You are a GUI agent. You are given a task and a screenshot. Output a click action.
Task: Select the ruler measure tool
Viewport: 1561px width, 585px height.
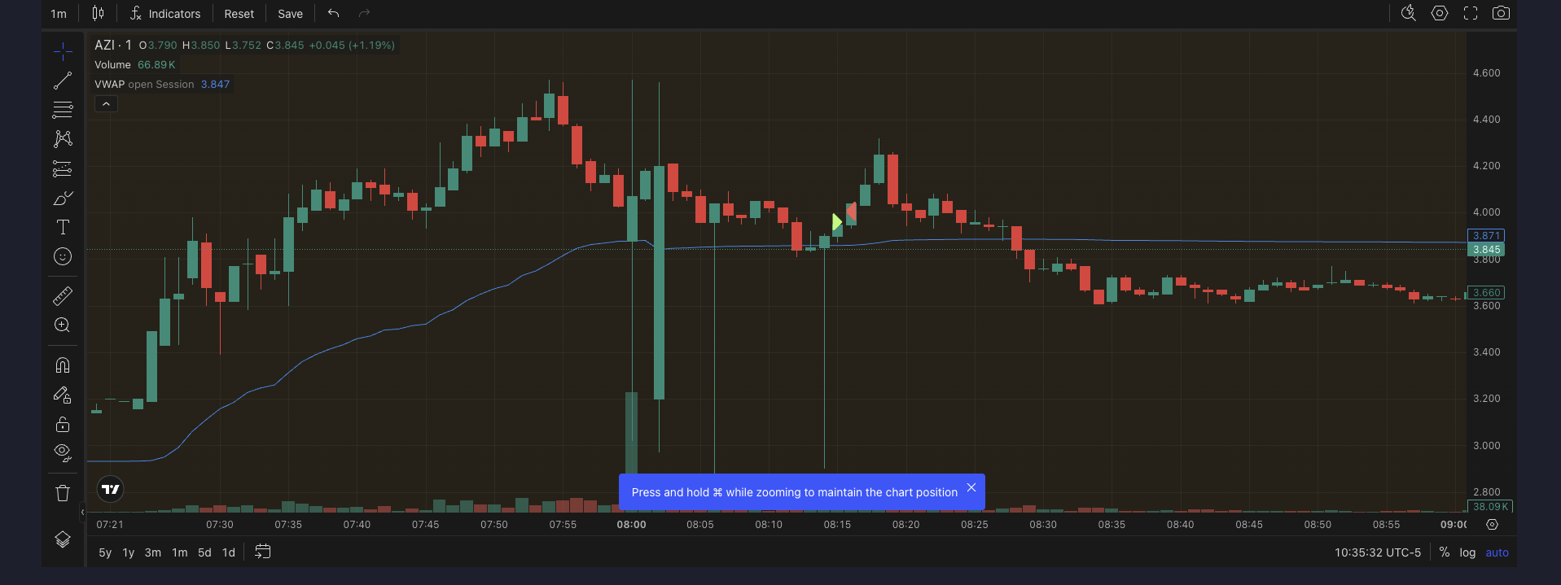pos(63,296)
